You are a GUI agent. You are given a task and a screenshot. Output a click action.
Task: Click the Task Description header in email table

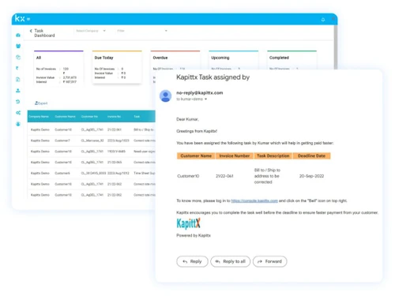click(273, 155)
